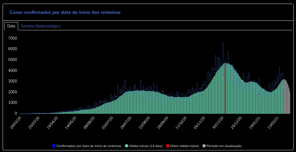Click the 7000 y-axis value label
Image resolution: width=296 pixels, height=152 pixels.
click(x=13, y=38)
